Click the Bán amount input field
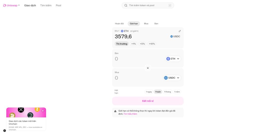The height and width of the screenshot is (134, 260). [x=137, y=59]
